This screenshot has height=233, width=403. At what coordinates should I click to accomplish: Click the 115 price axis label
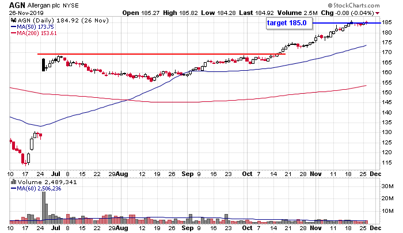point(387,162)
